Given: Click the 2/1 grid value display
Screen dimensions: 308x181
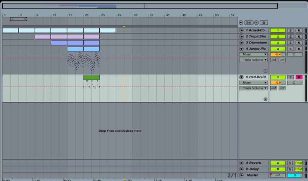Looking at the screenshot, I should pos(232,175).
